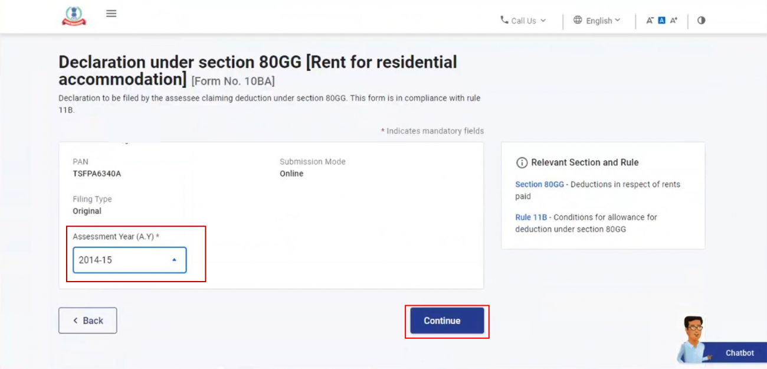Image resolution: width=767 pixels, height=369 pixels.
Task: Click the Chatbot label in the corner
Action: tap(740, 352)
